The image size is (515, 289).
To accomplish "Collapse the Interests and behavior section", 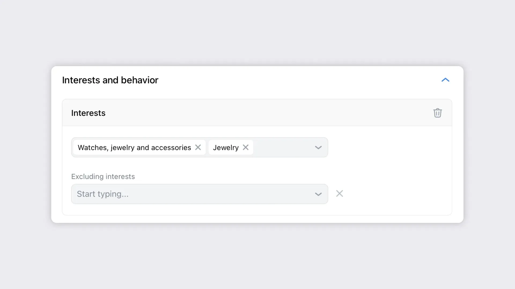I will [445, 80].
